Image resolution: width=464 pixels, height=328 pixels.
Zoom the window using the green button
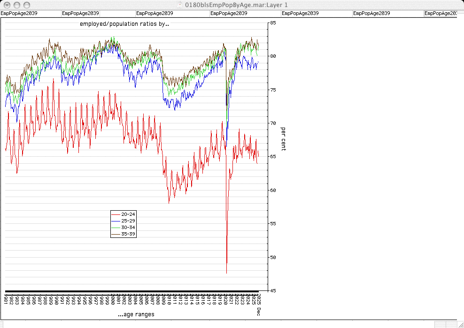tap(26, 5)
